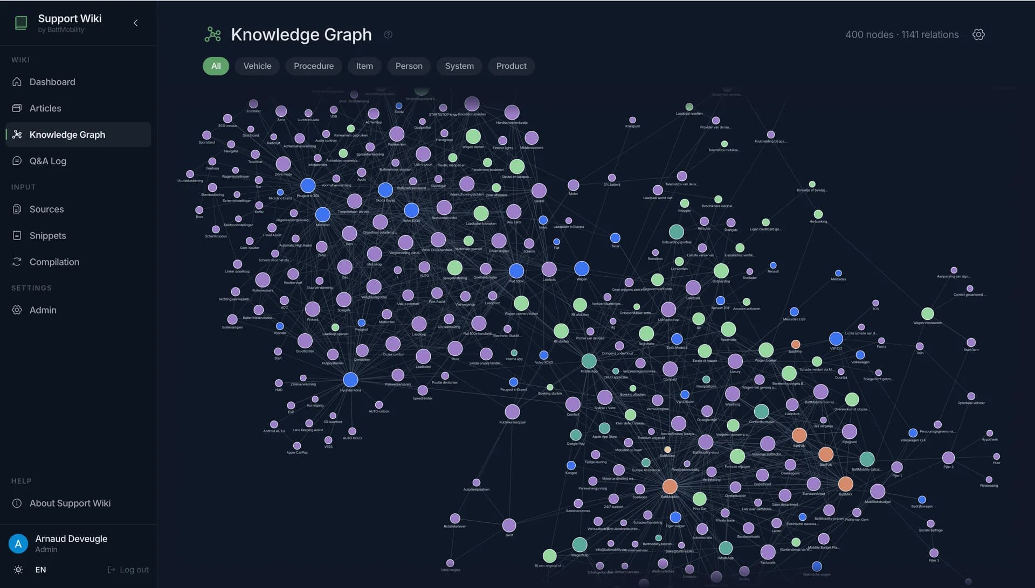Click the Dashboard home icon
Image resolution: width=1035 pixels, height=588 pixels.
click(17, 82)
